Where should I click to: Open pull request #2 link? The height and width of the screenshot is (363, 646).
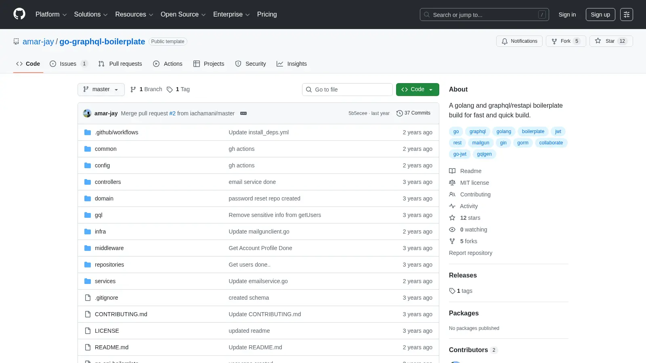tap(172, 113)
